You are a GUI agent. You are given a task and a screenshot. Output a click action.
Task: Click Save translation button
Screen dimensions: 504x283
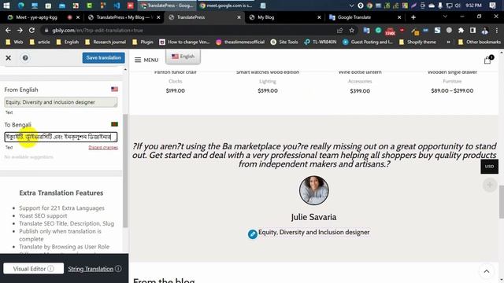[x=103, y=57]
